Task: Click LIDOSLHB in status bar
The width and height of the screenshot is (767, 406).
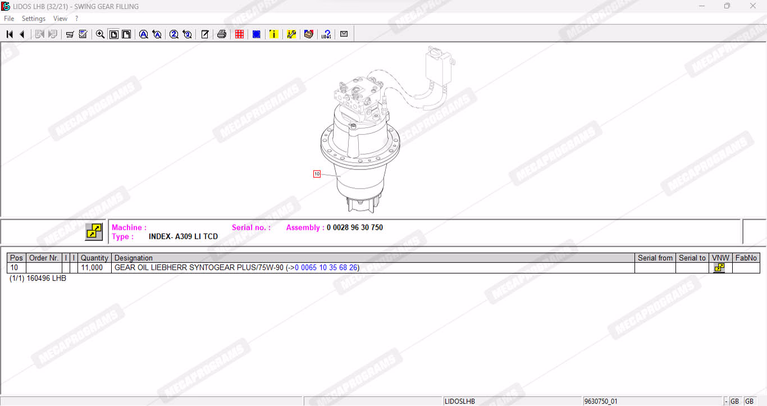Action: (x=460, y=402)
